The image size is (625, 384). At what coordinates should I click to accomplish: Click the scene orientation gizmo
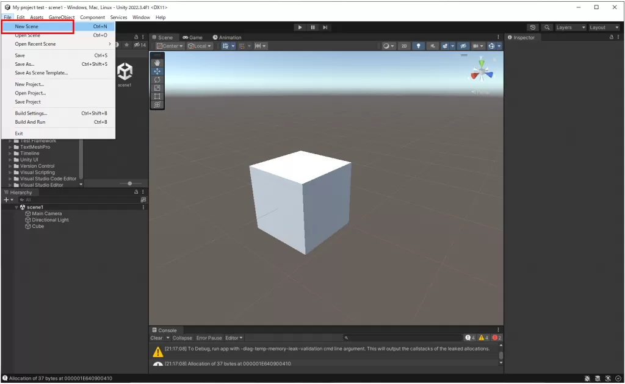482,72
